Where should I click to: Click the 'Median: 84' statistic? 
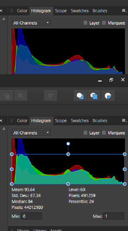pyautogui.click(x=22, y=201)
